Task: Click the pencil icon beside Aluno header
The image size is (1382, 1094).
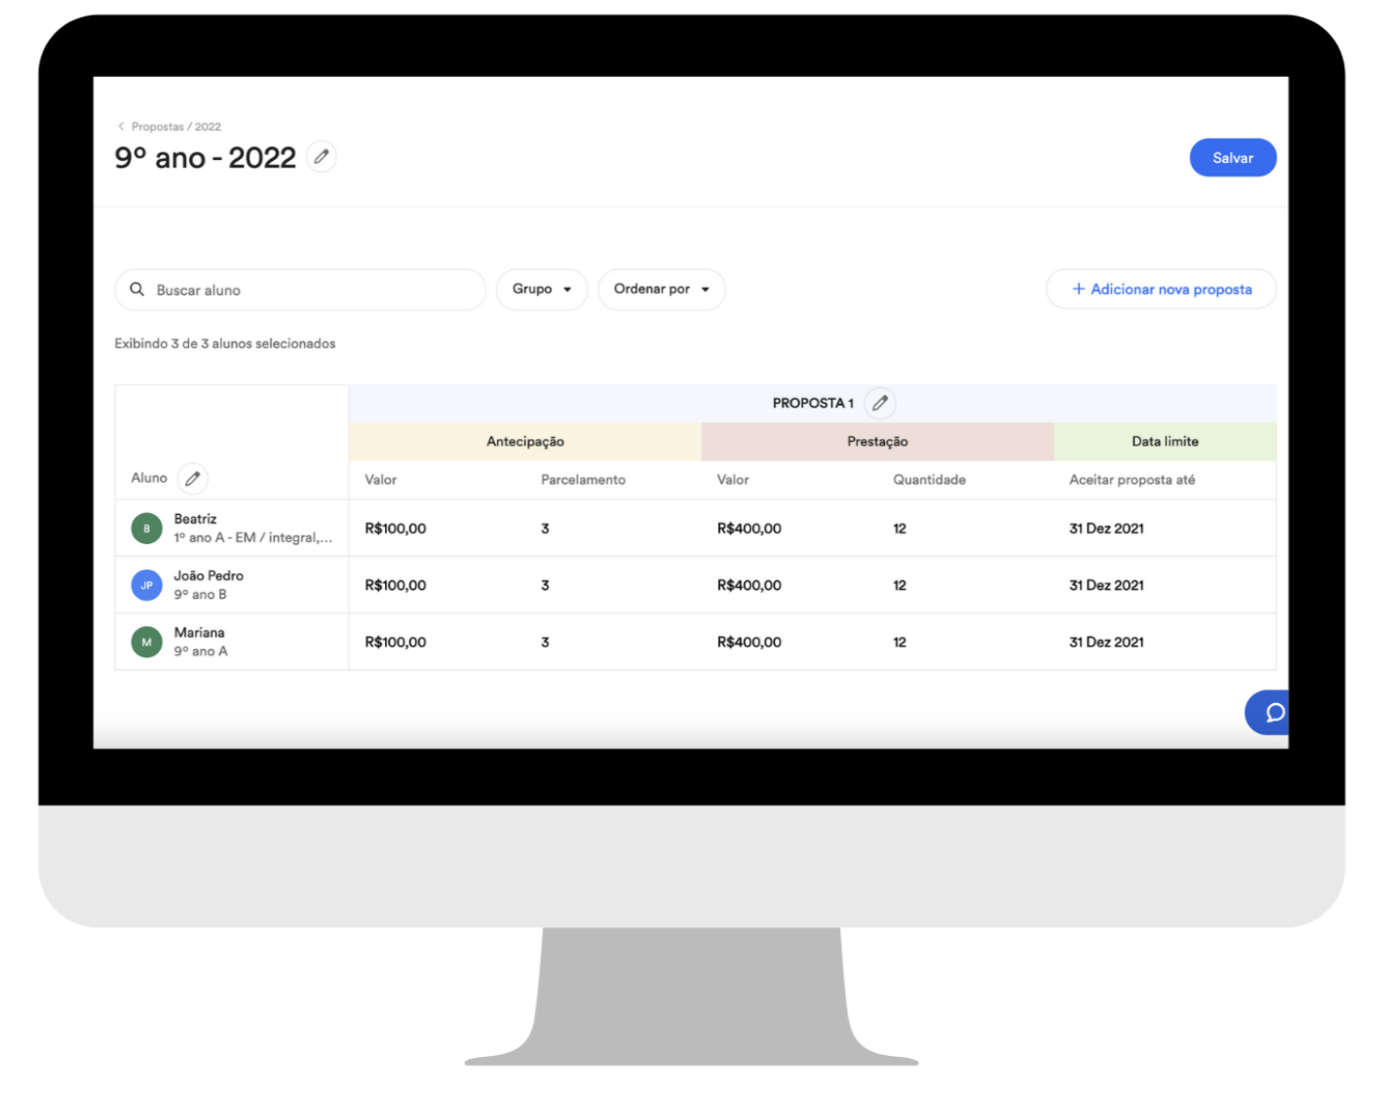Action: (x=193, y=479)
